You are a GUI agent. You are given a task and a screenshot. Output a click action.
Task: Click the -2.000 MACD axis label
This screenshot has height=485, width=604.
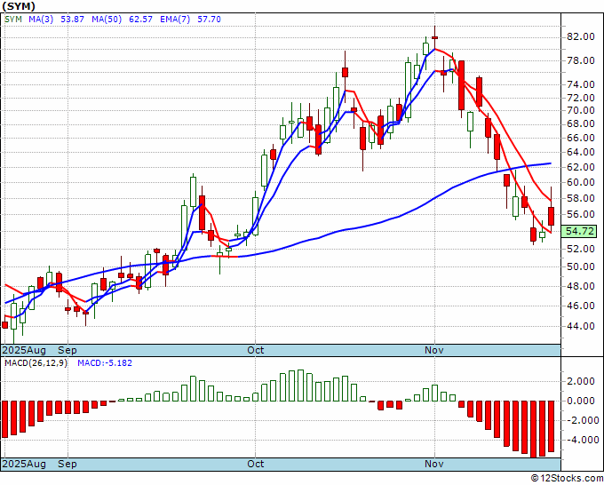coord(581,420)
